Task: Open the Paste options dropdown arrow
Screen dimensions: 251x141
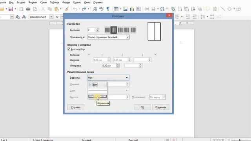Action: pos(61,9)
